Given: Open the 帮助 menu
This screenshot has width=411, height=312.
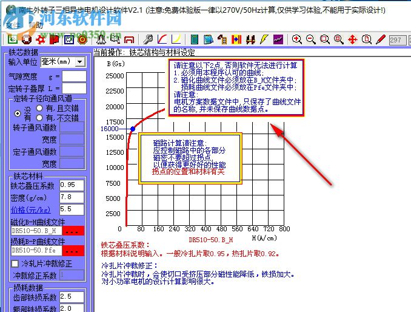Looking at the screenshot, I should click(36, 25).
